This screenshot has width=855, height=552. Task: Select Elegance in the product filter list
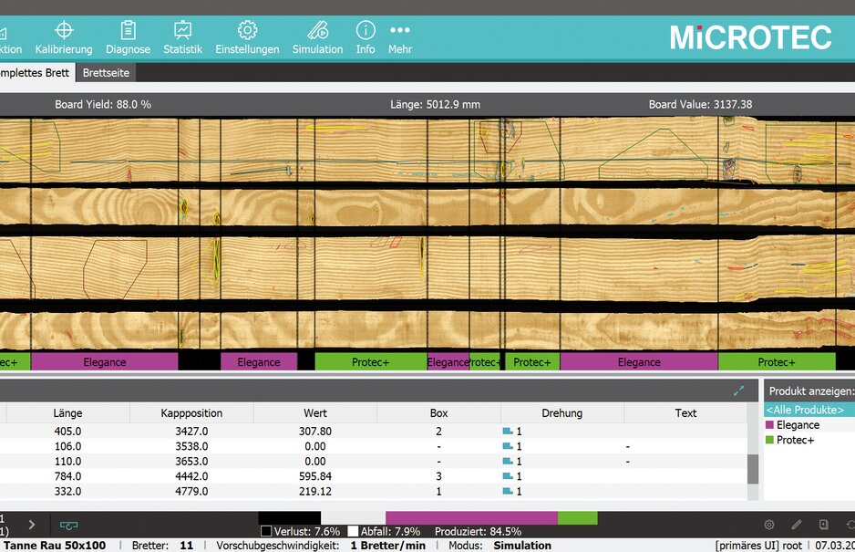click(x=797, y=425)
